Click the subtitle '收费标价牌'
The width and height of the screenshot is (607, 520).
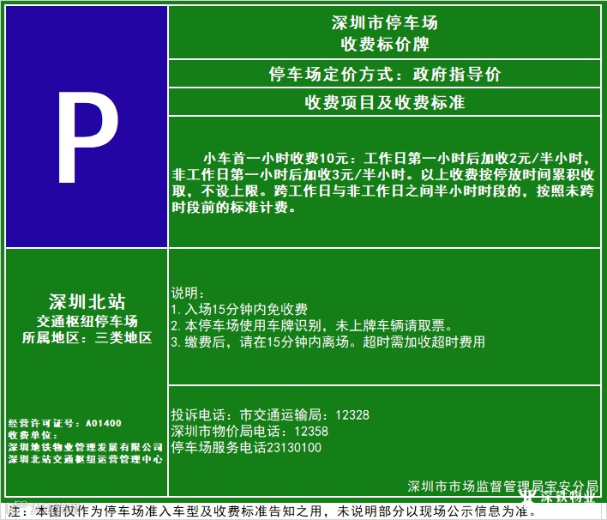(384, 44)
